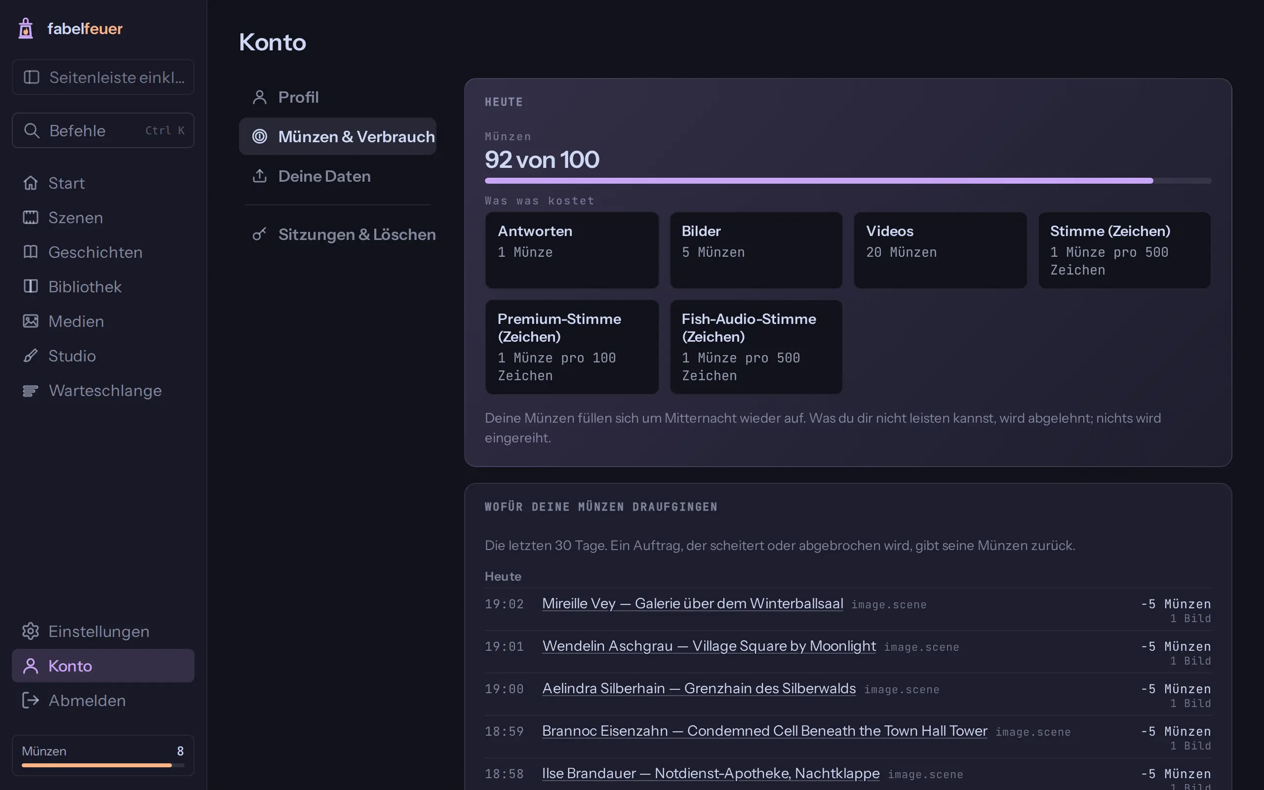Screen dimensions: 1264x790
Task: Click the key icon beside Sitzungen & Löschen
Action: [260, 234]
